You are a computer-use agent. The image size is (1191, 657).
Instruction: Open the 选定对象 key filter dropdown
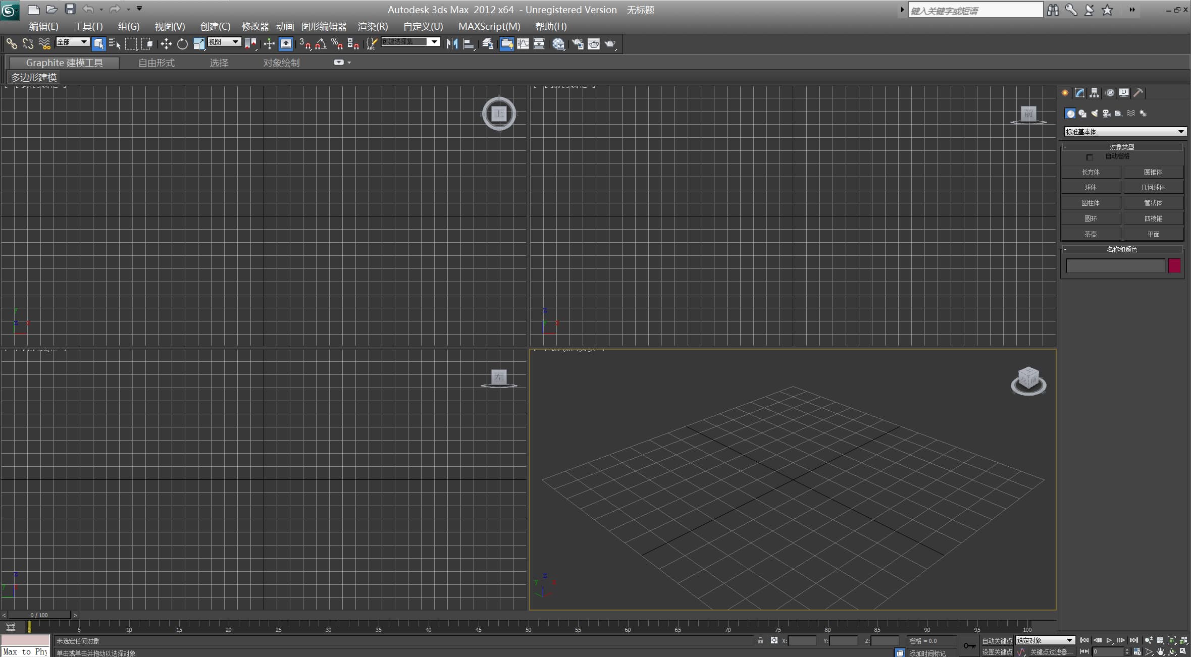pyautogui.click(x=1045, y=640)
